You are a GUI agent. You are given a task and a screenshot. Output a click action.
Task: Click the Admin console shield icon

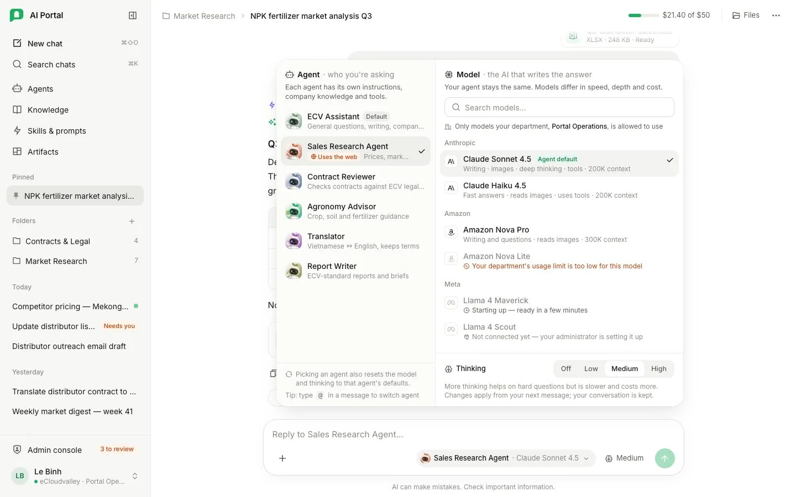pyautogui.click(x=17, y=450)
